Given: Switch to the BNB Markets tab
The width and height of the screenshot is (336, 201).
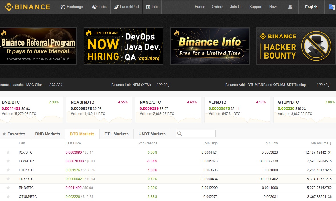Looking at the screenshot, I should click(47, 134).
